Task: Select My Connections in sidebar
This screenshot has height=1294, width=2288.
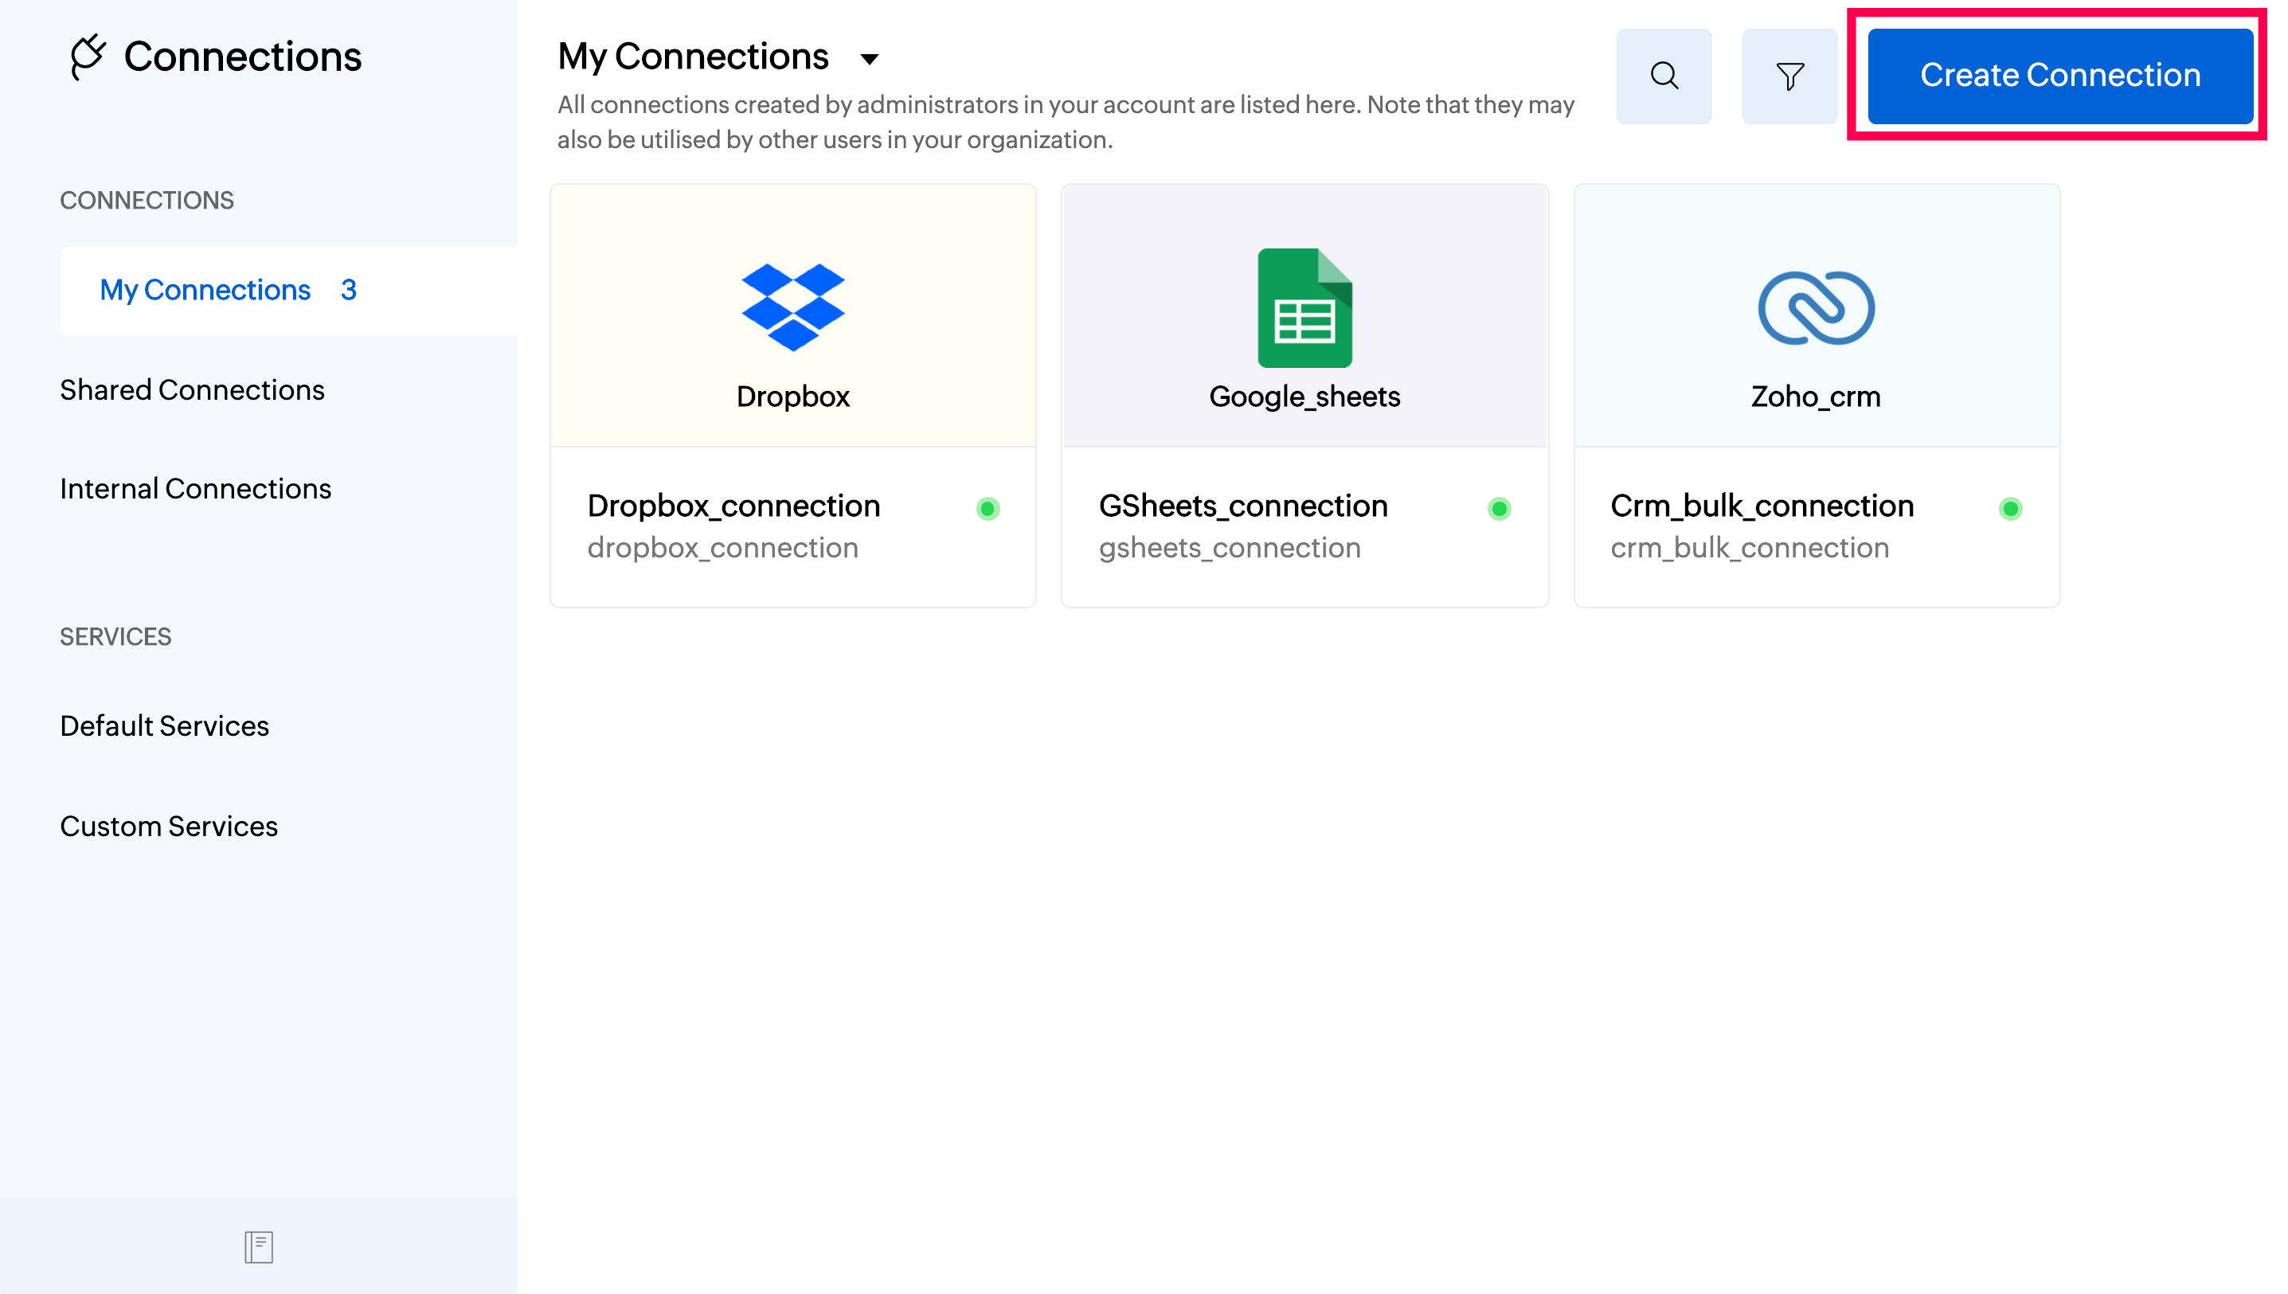Action: (x=205, y=290)
